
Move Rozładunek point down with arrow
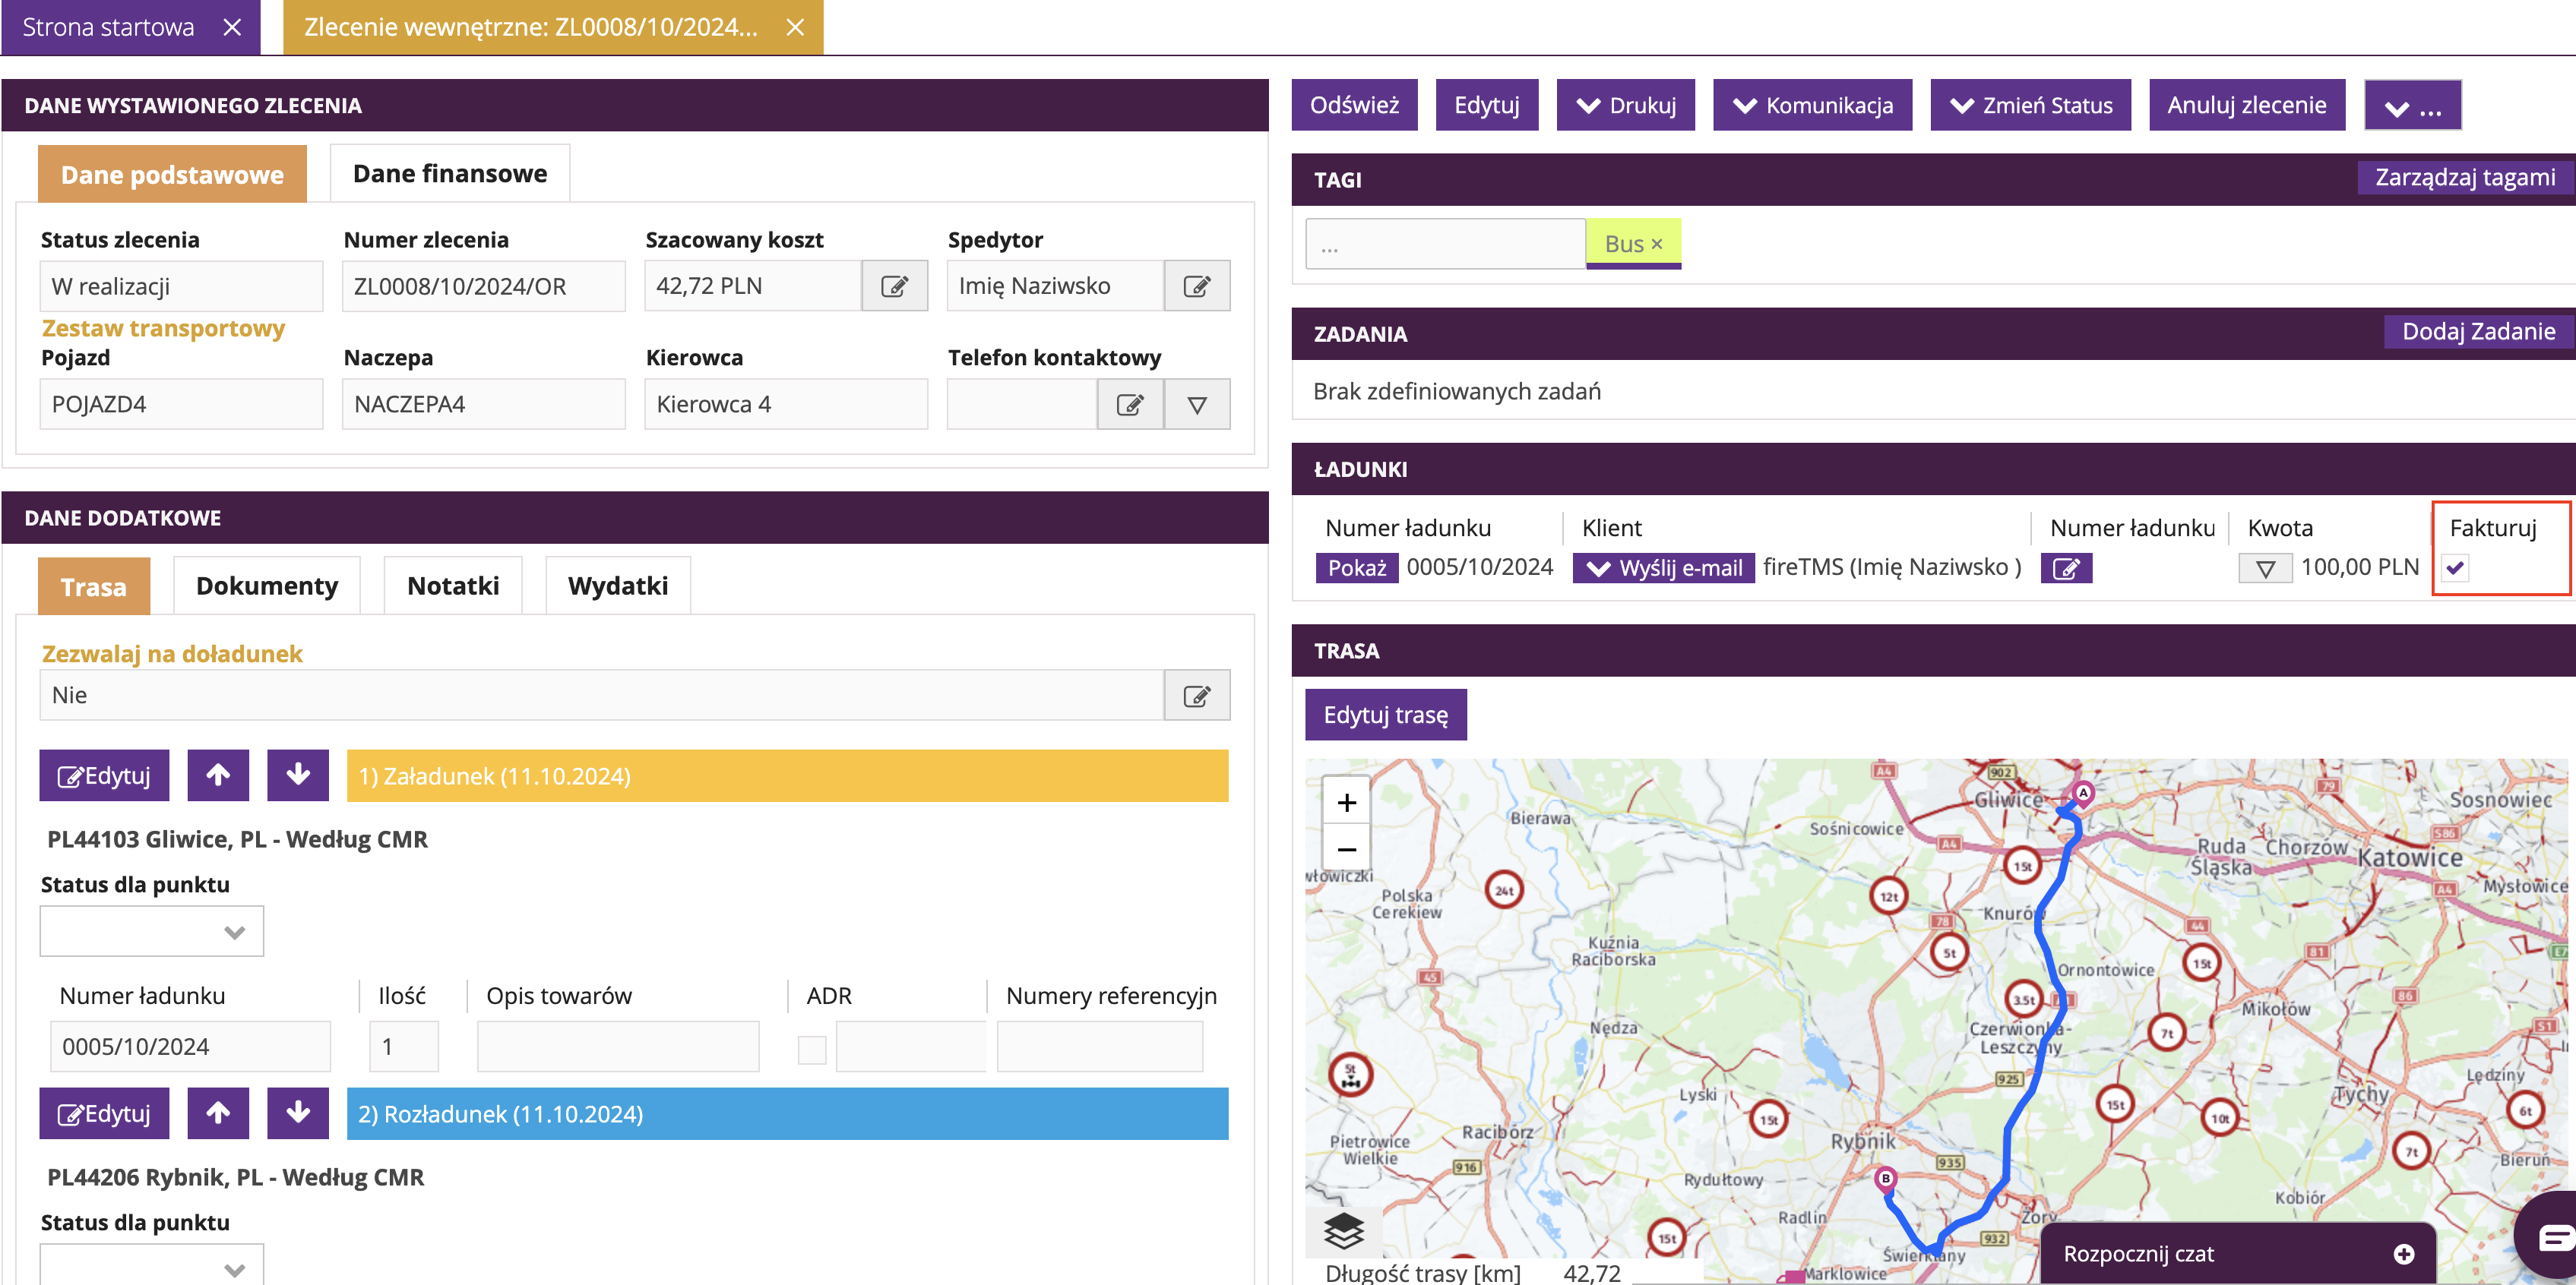point(298,1113)
